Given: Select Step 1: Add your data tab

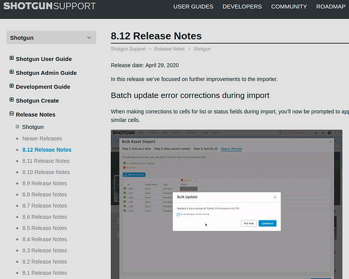Looking at the screenshot, I should (x=136, y=148).
